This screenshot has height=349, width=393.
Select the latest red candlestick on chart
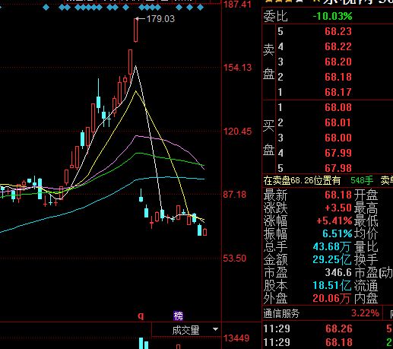pos(204,232)
